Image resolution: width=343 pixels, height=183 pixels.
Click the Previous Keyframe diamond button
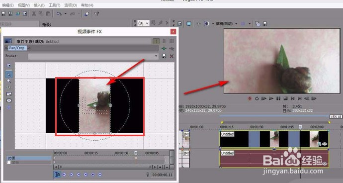(71, 175)
